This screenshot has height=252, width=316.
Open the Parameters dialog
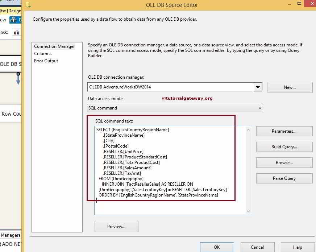(284, 131)
